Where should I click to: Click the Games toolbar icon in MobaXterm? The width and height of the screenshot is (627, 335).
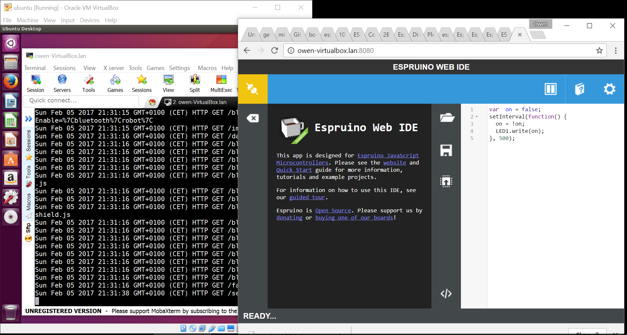(x=115, y=84)
